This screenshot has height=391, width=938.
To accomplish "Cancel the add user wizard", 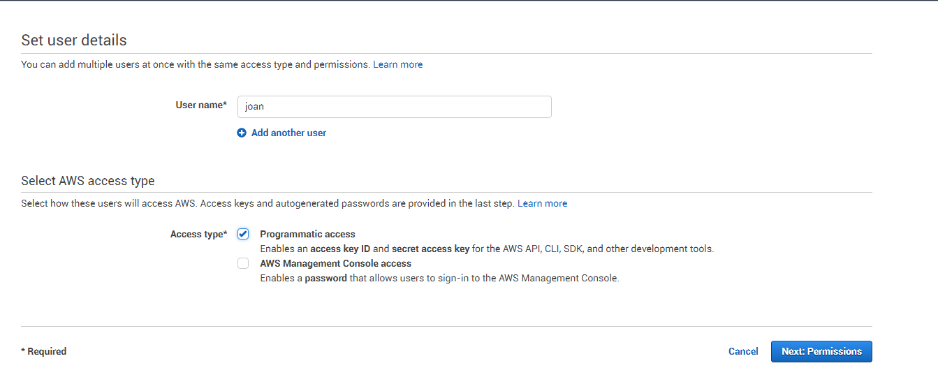I will pos(743,351).
